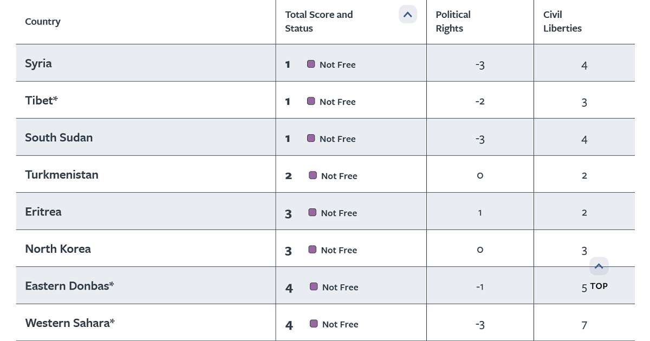Click purple status square for Western Sahara

tap(314, 324)
